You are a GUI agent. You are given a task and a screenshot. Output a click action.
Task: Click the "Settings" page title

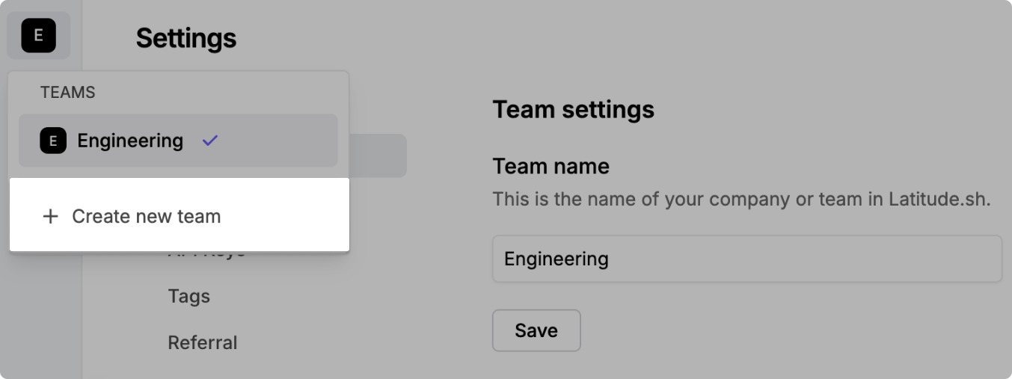click(x=185, y=37)
